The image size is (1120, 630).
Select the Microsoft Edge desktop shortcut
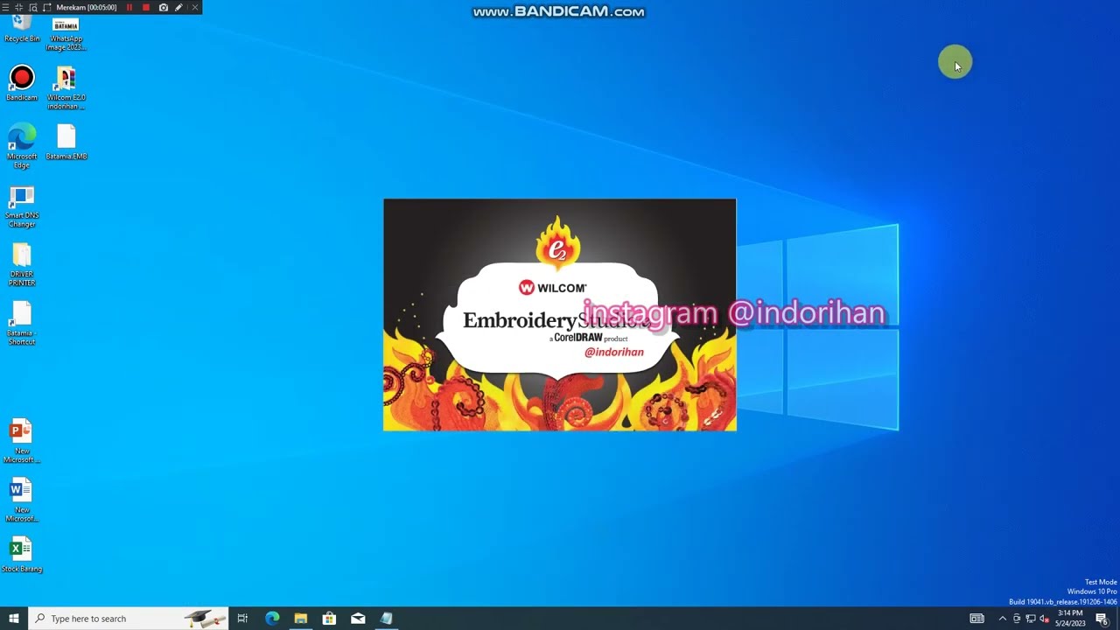pyautogui.click(x=22, y=146)
